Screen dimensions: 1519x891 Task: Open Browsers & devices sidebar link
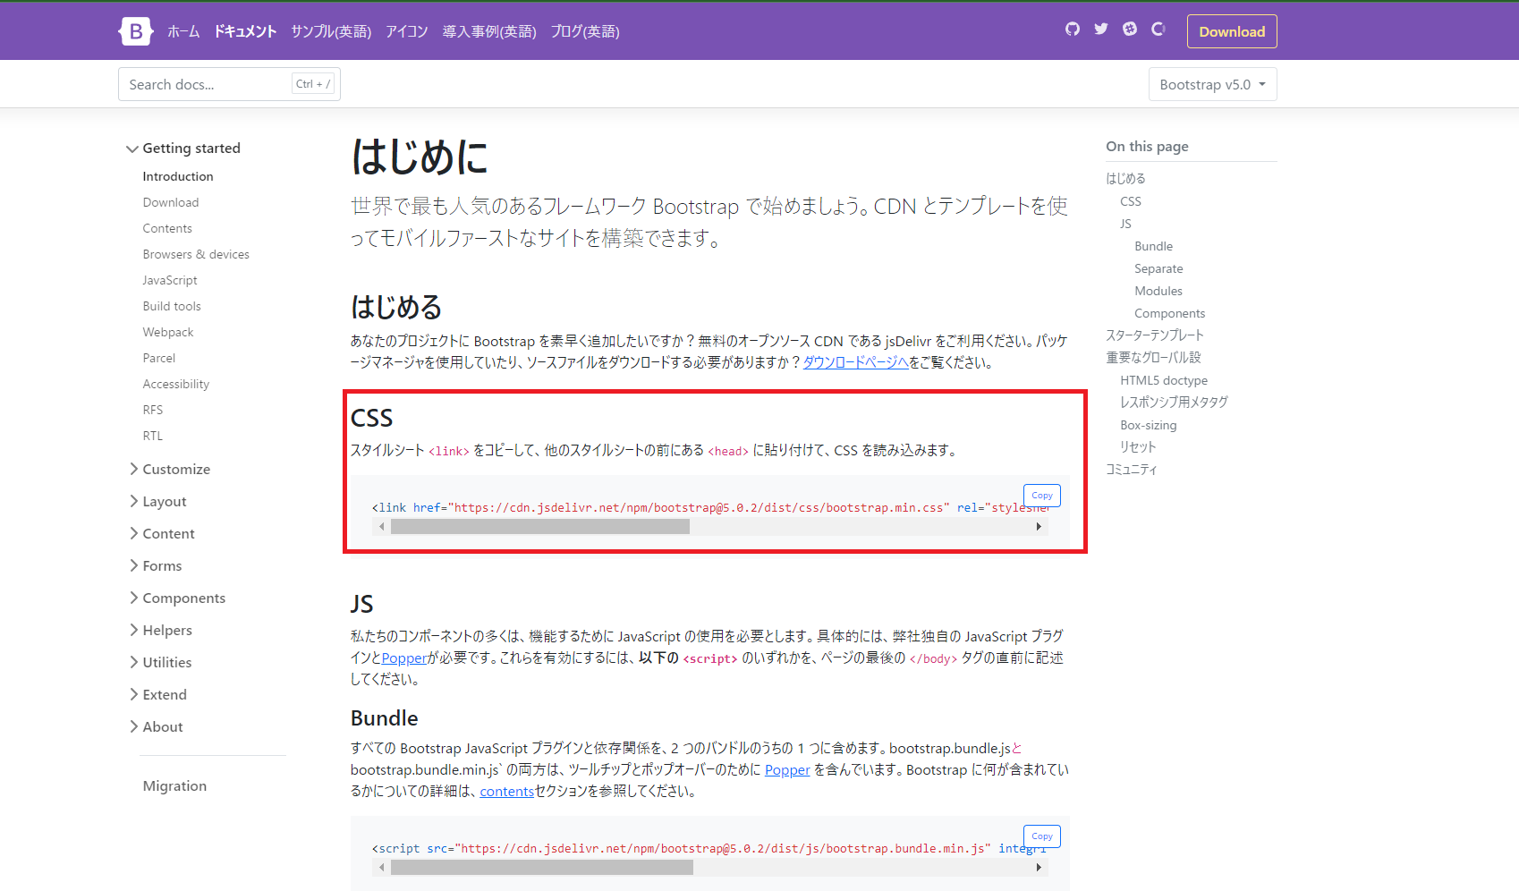[x=196, y=254]
